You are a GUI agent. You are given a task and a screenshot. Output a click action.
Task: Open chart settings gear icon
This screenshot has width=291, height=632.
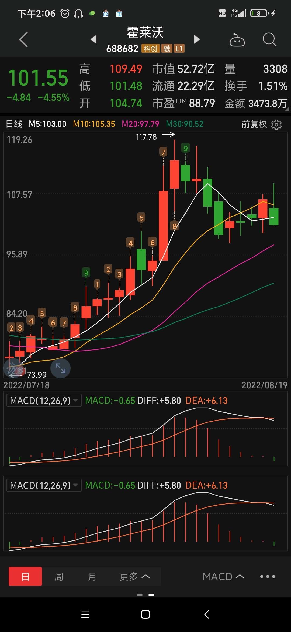click(276, 125)
